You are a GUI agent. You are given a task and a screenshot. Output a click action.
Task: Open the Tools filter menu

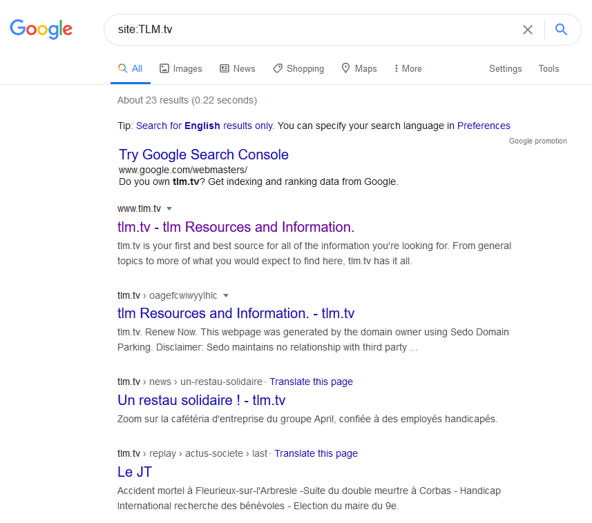pos(548,68)
